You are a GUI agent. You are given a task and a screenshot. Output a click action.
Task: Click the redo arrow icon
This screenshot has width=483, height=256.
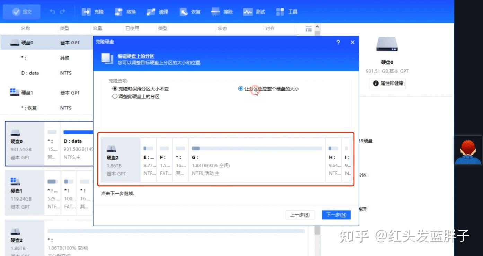click(x=62, y=11)
